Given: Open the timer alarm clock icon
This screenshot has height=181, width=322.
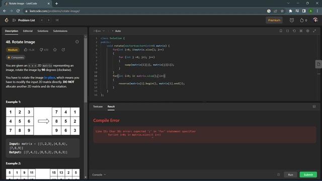Looking at the screenshot, I should click(292, 20).
